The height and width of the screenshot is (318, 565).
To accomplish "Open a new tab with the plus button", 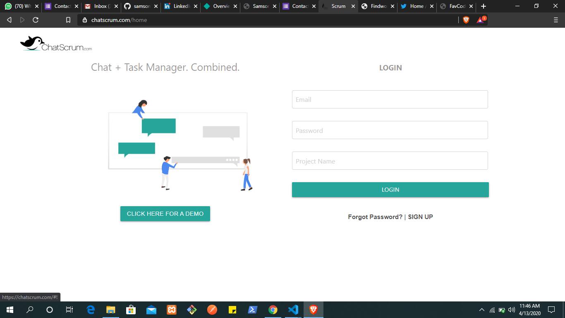I will [x=484, y=6].
